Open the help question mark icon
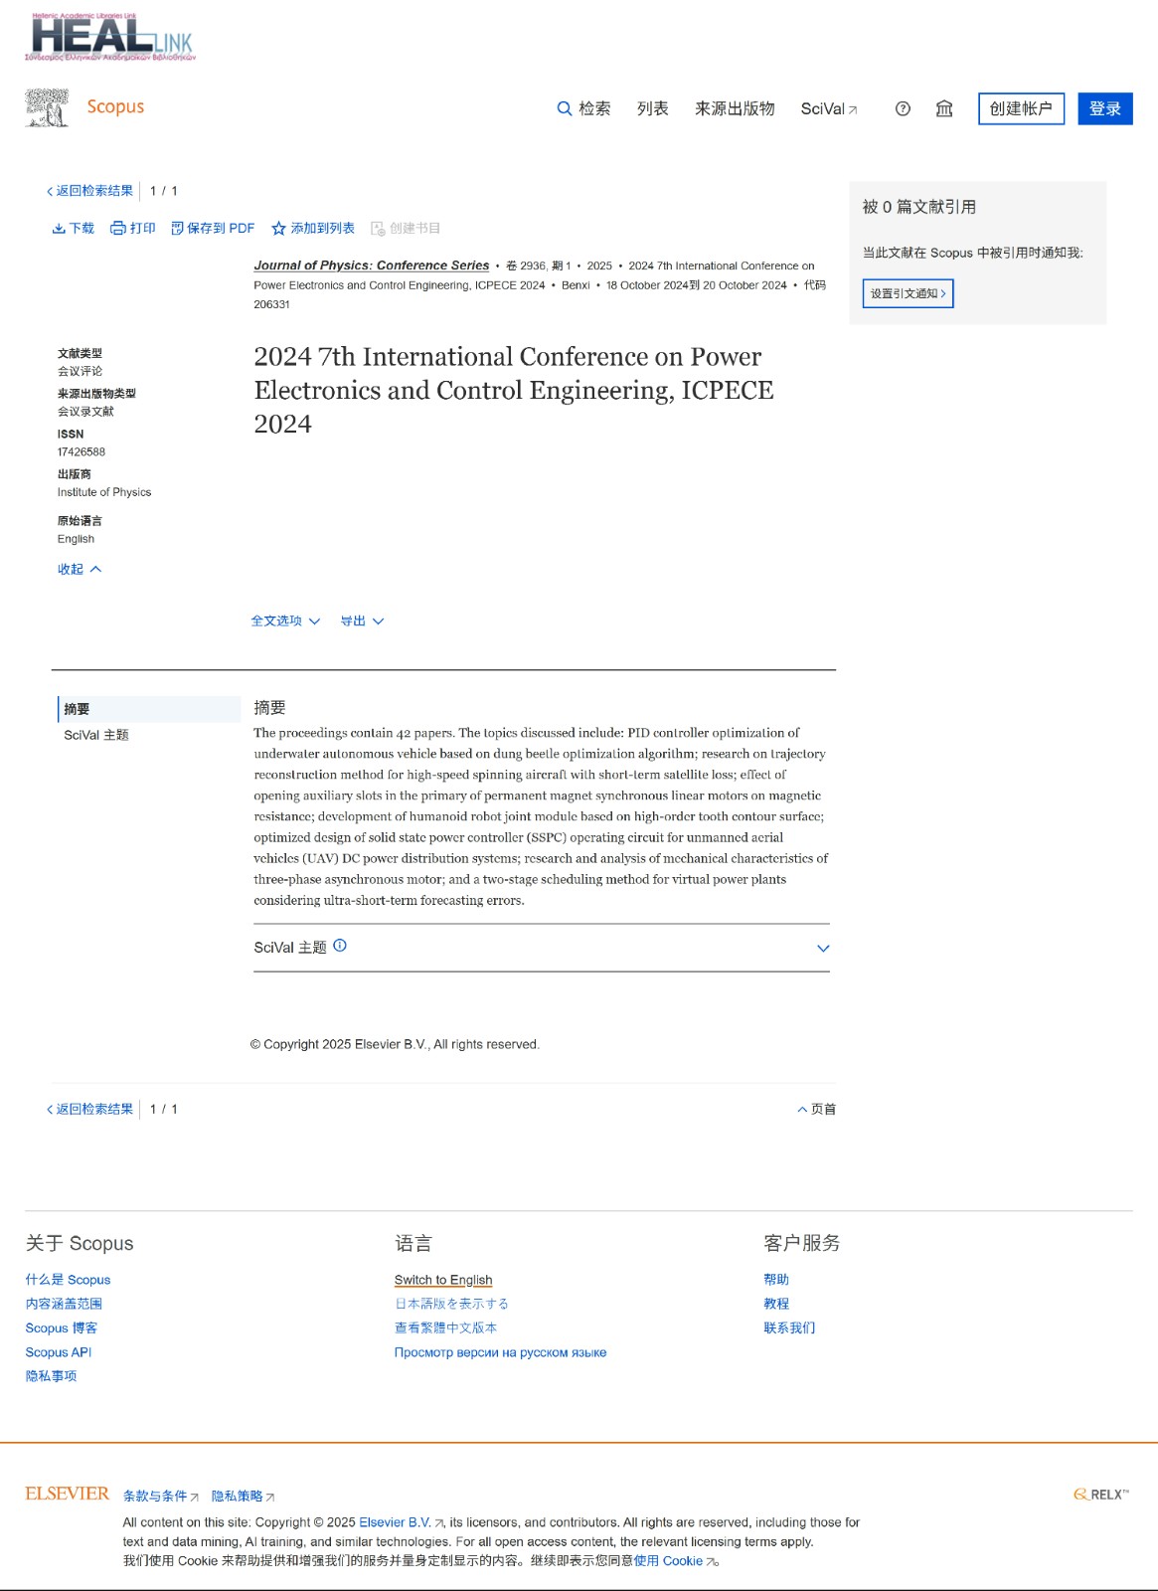The height and width of the screenshot is (1591, 1158). point(903,108)
